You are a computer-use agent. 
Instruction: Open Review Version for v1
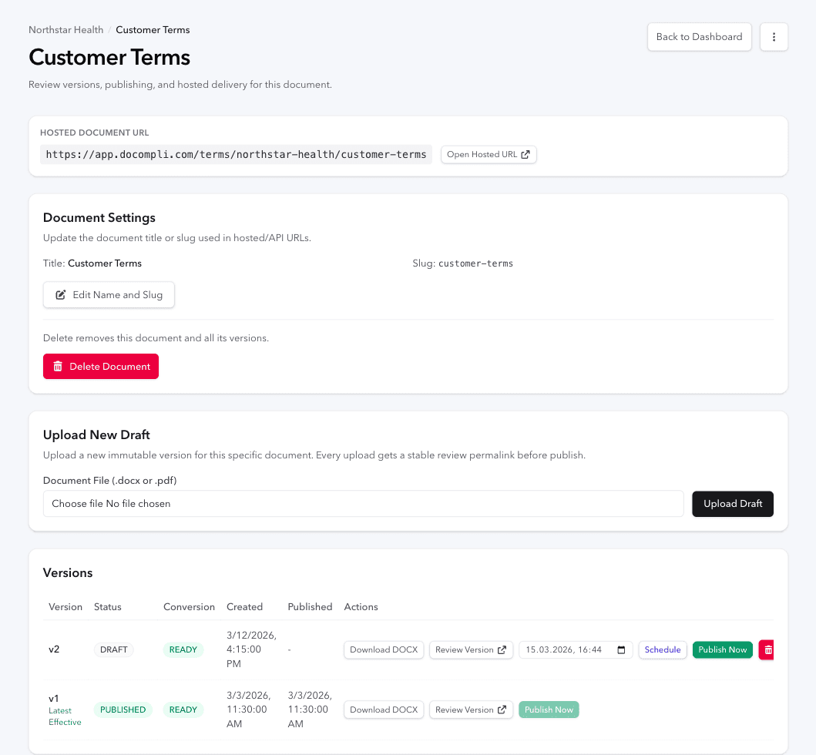(471, 710)
